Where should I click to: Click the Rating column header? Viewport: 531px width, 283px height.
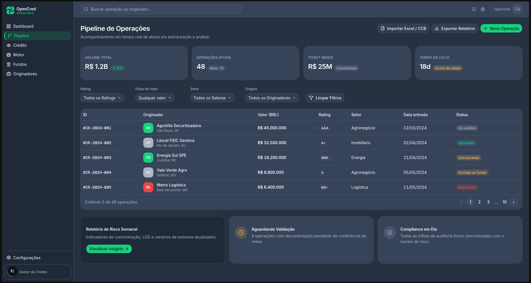pos(325,115)
